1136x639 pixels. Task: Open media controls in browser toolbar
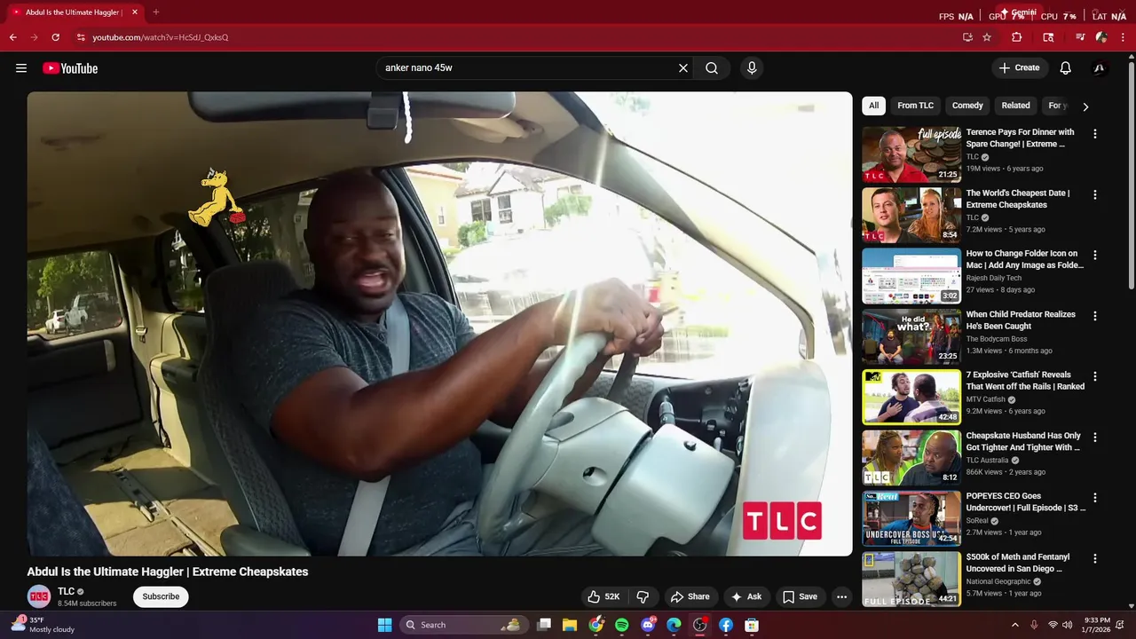1080,37
